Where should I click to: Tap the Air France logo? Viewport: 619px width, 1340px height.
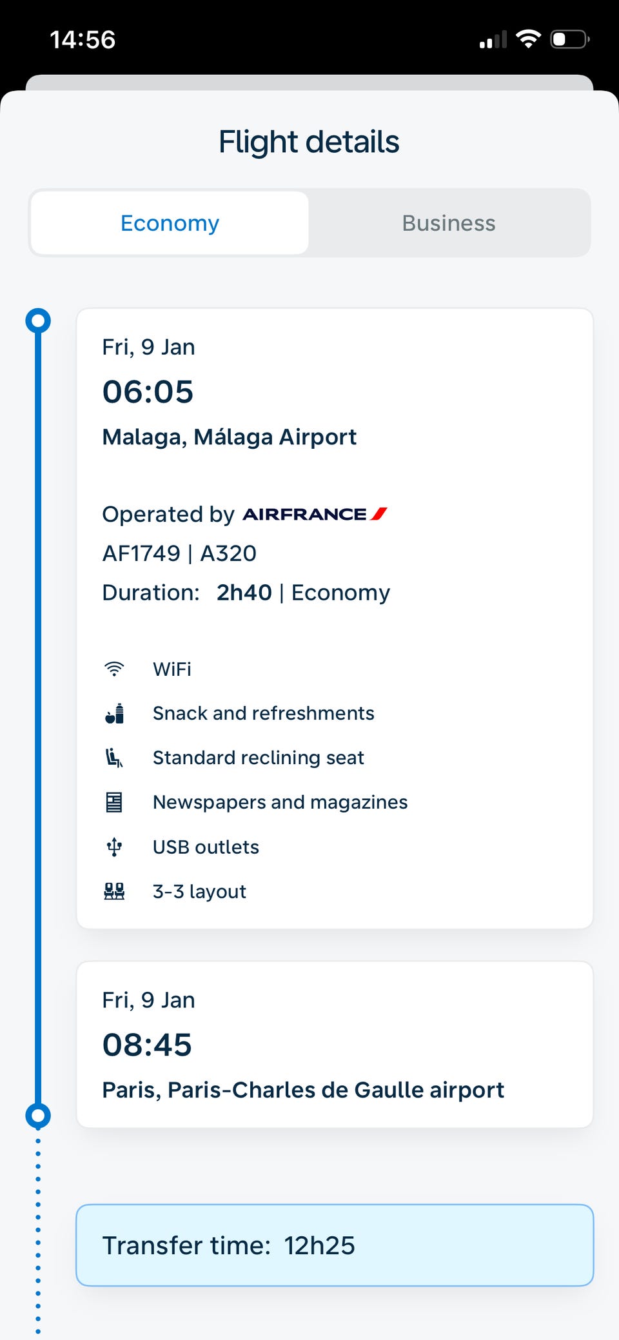coord(315,514)
